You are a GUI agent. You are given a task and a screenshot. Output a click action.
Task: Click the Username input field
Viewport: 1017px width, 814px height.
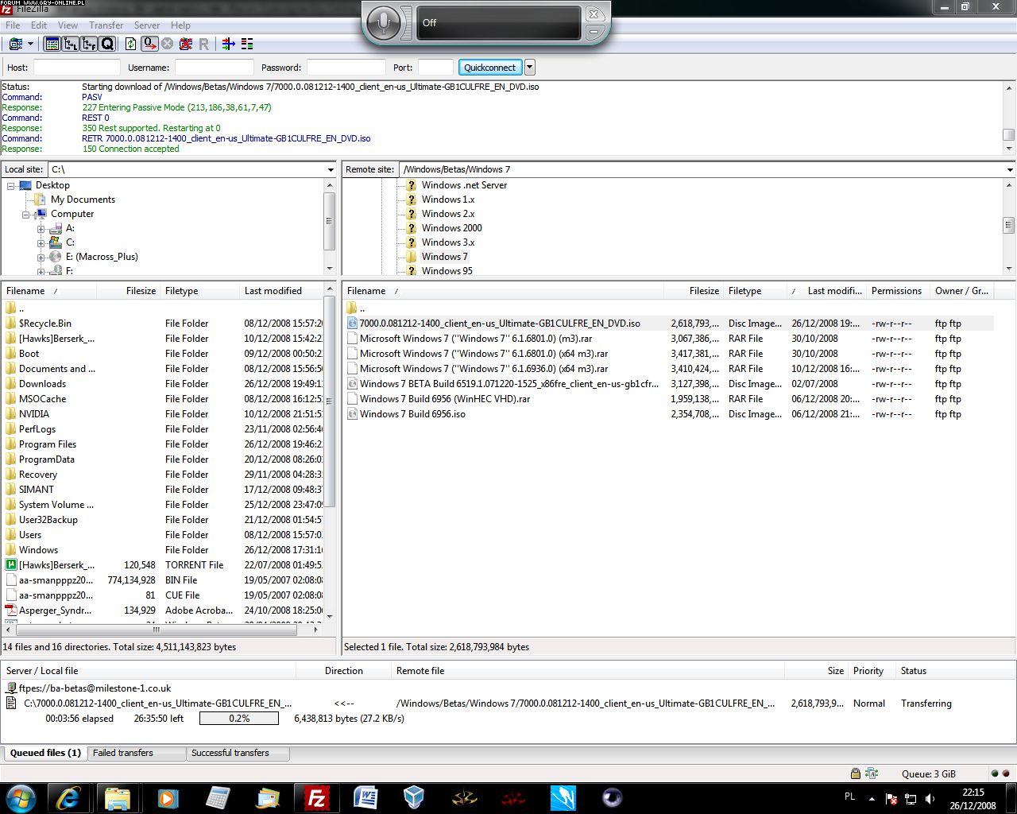(x=214, y=68)
